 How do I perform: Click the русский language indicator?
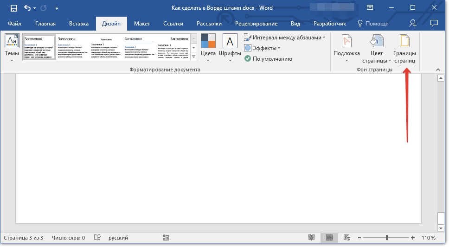click(x=118, y=238)
